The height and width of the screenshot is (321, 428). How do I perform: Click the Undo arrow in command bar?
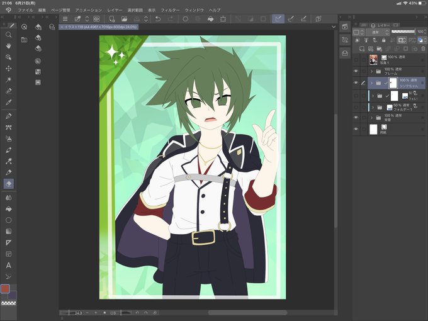pos(158,19)
